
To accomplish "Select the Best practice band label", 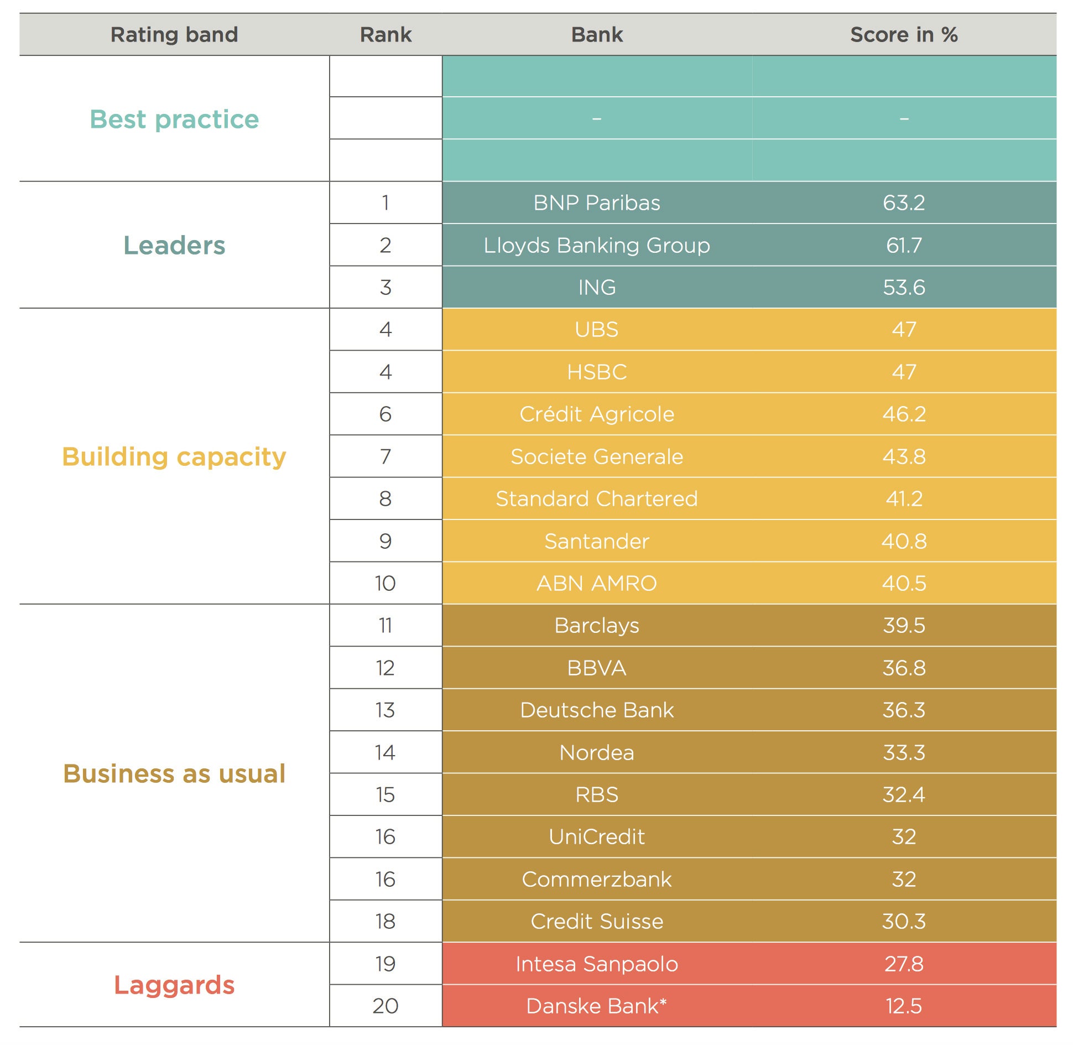I will coord(174,119).
